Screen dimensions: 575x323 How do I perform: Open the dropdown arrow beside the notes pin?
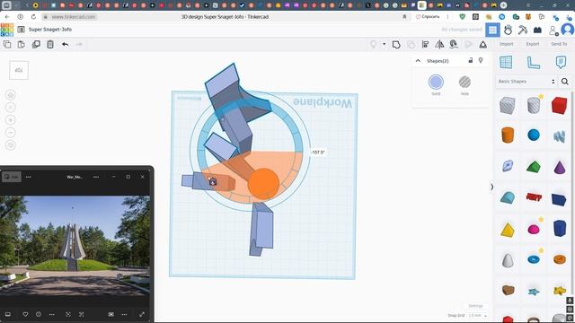pyautogui.click(x=384, y=44)
